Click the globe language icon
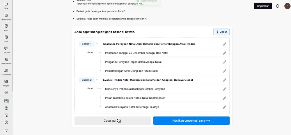The width and height of the screenshot is (291, 135). pos(6,108)
